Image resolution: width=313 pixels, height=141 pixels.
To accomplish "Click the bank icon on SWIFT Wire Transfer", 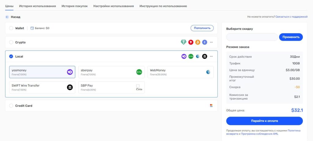I will [x=70, y=87].
